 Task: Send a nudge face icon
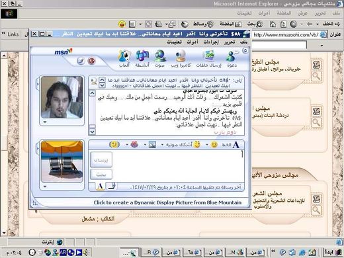coord(114,145)
